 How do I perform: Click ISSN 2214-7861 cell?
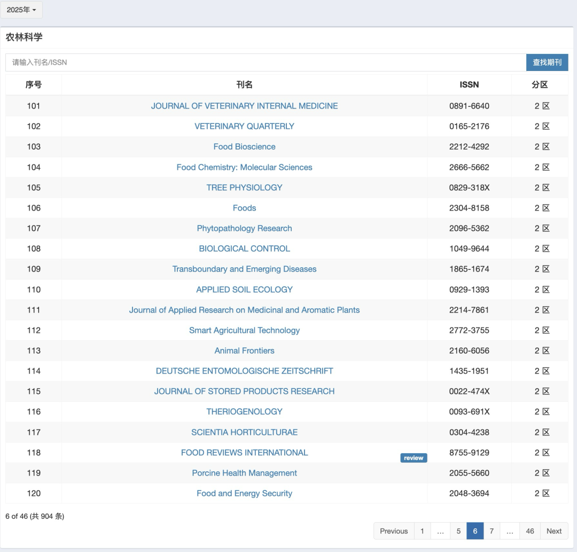pyautogui.click(x=469, y=310)
